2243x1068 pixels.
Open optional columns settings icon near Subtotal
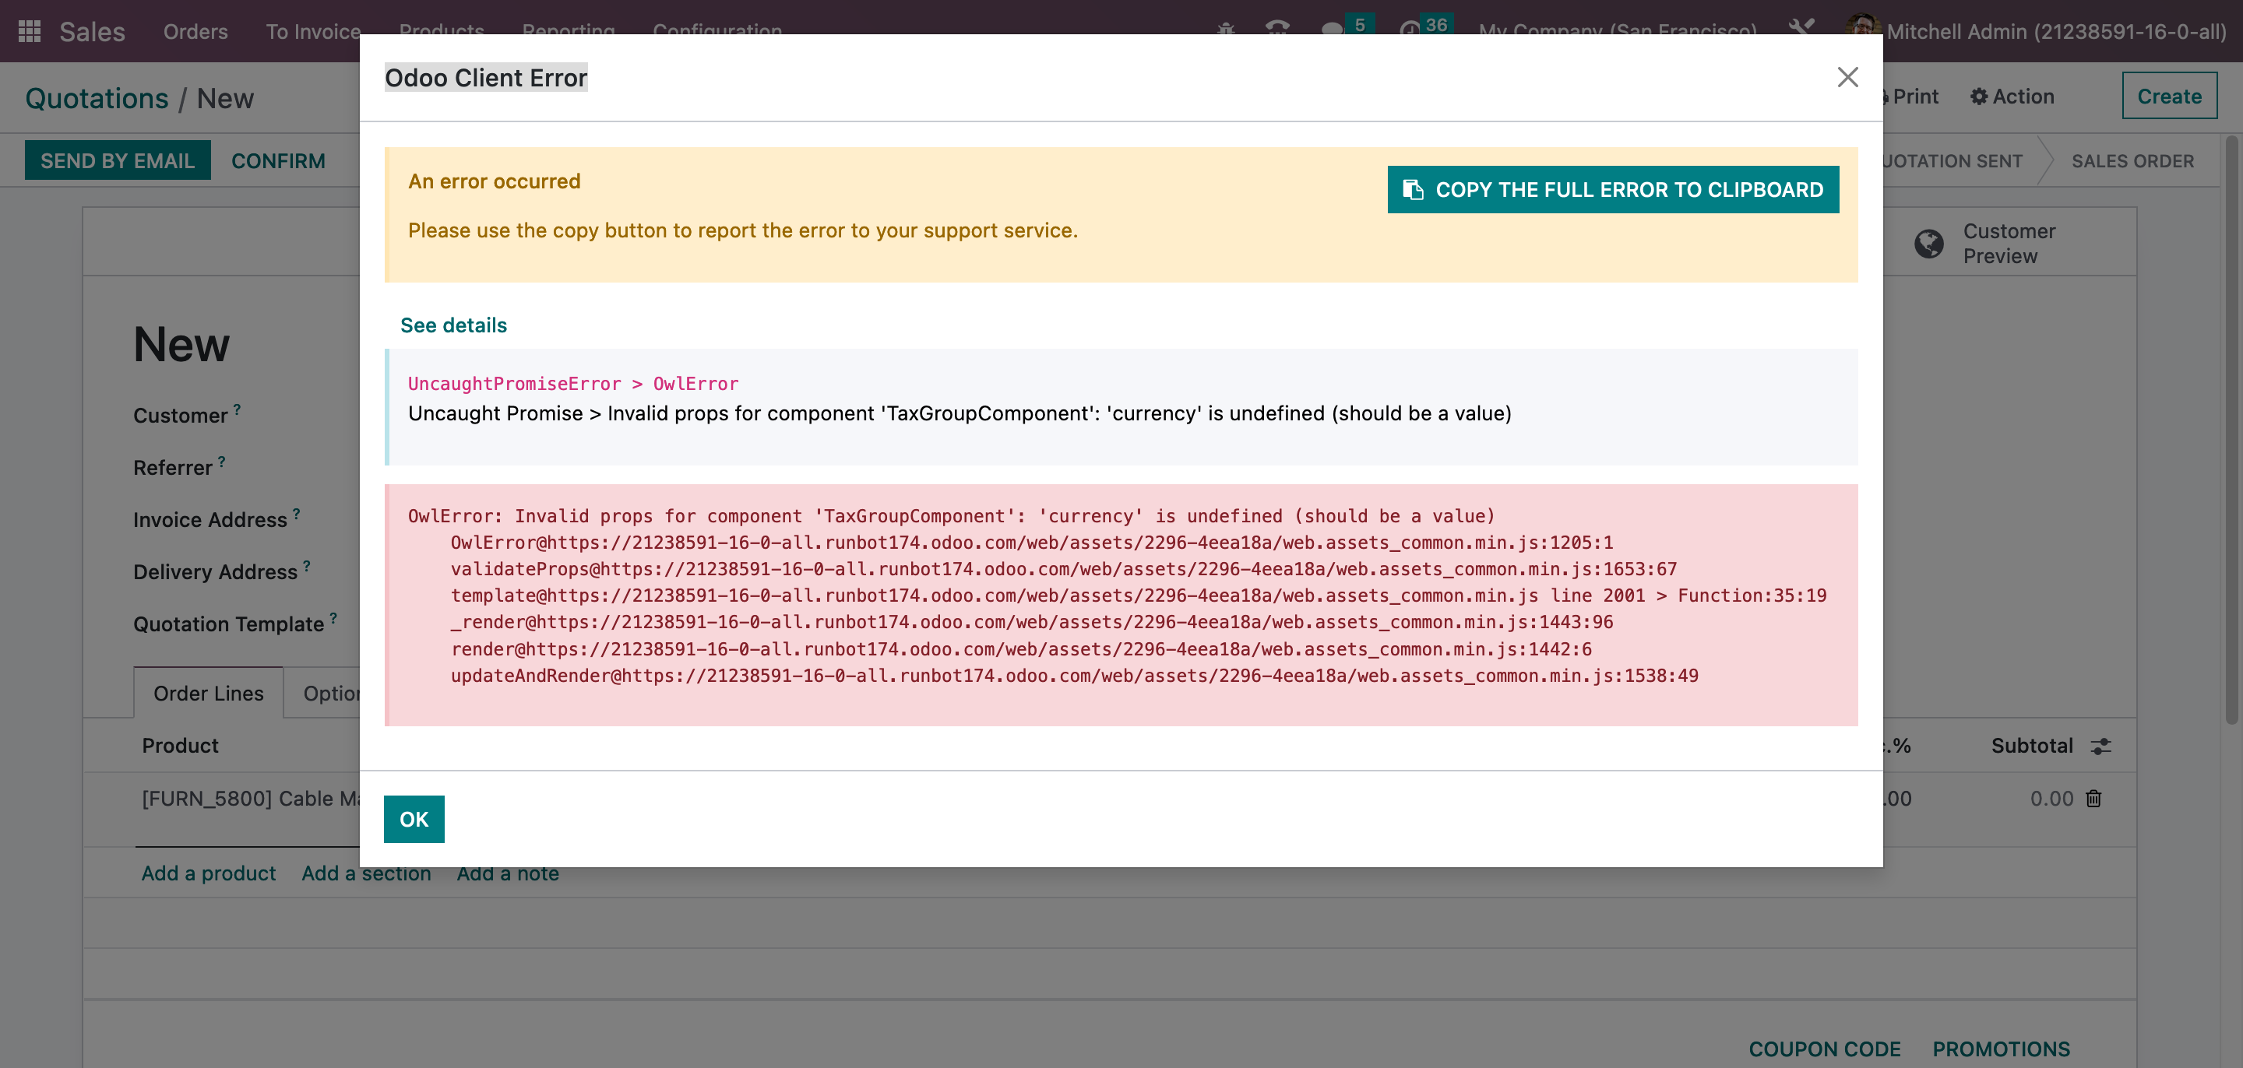pos(2101,746)
